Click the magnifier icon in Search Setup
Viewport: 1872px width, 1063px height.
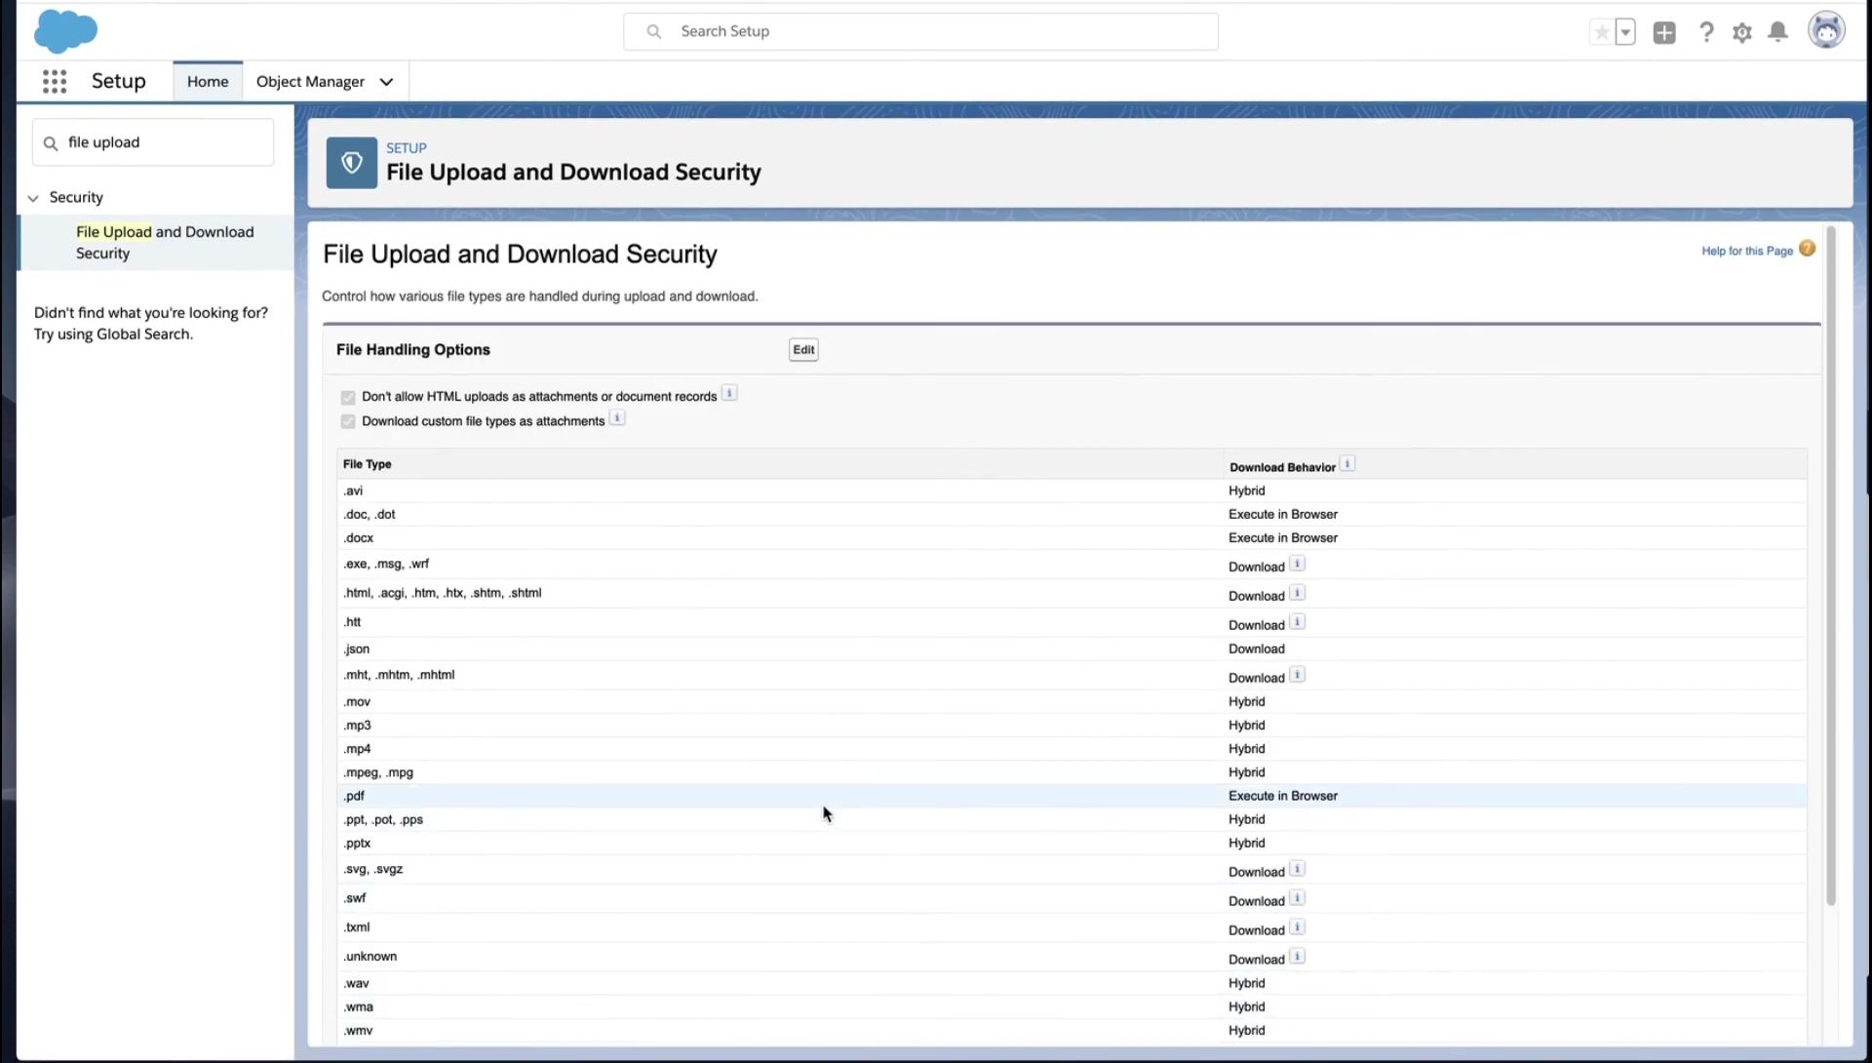(654, 31)
